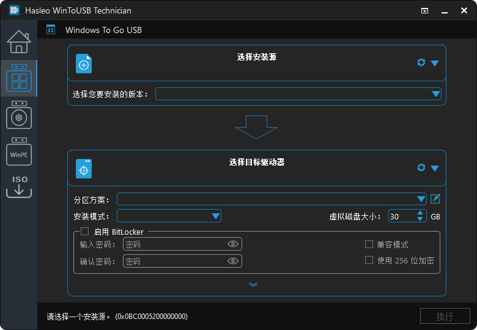Open the partition scheme edit icon

tap(435, 199)
